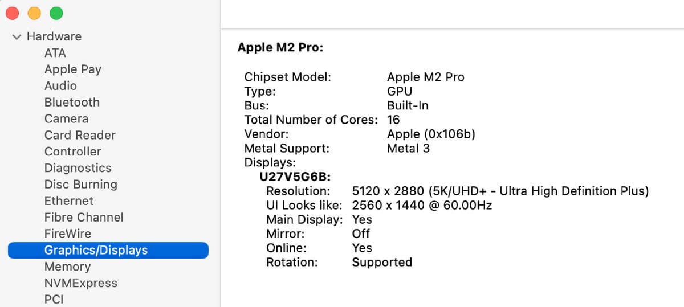Open Ethernet hardware details
This screenshot has width=684, height=307.
[x=69, y=201]
